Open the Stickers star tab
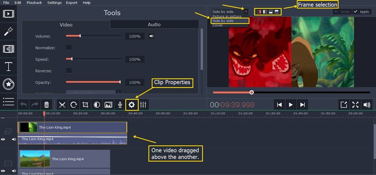 [x=8, y=84]
